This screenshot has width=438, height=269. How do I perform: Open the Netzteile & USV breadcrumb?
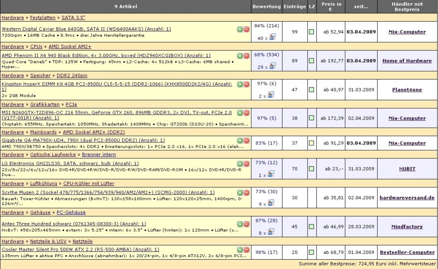[48, 241]
